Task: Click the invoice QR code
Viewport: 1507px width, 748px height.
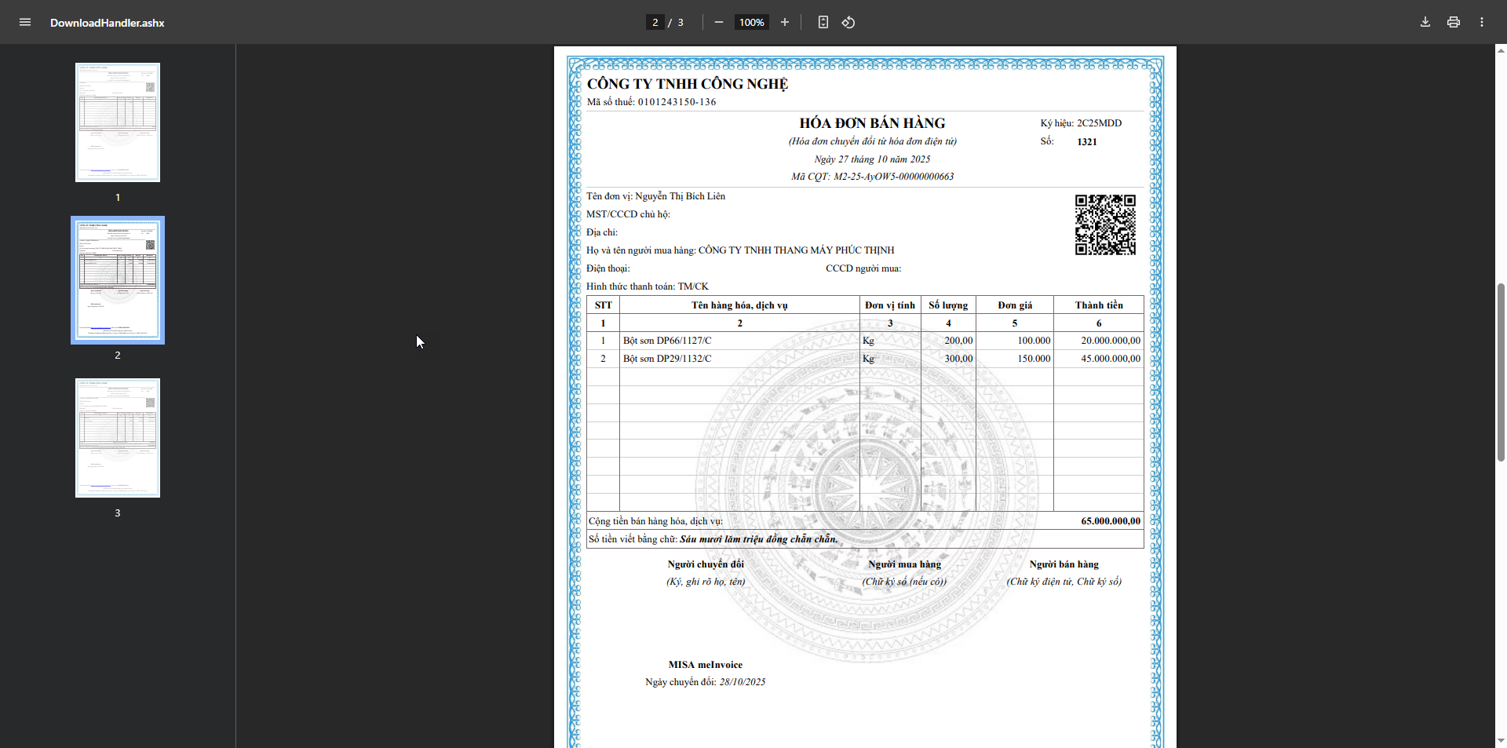Action: pos(1105,225)
